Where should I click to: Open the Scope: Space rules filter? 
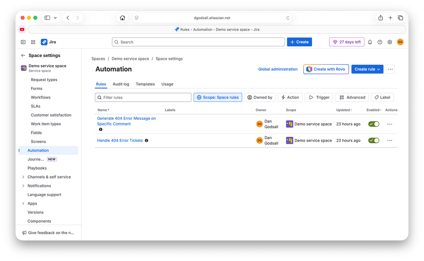(x=218, y=97)
